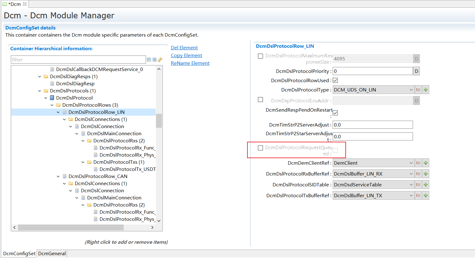Click the Del Element link
Screen dimensions: 475x258
click(x=184, y=48)
